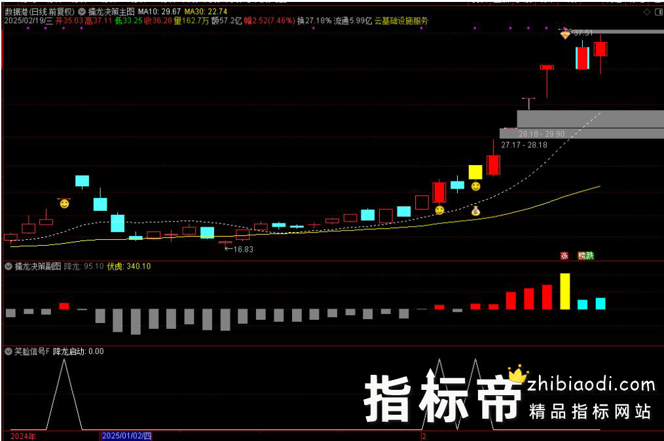The width and height of the screenshot is (664, 441).
Task: Click the 低33.25 low price
Action: click(x=129, y=21)
